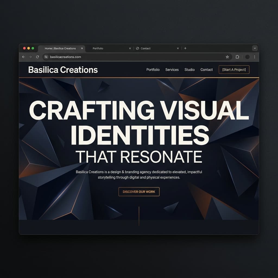The height and width of the screenshot is (278, 278).
Task: Click the Basilica Creations logo
Action: click(x=63, y=70)
